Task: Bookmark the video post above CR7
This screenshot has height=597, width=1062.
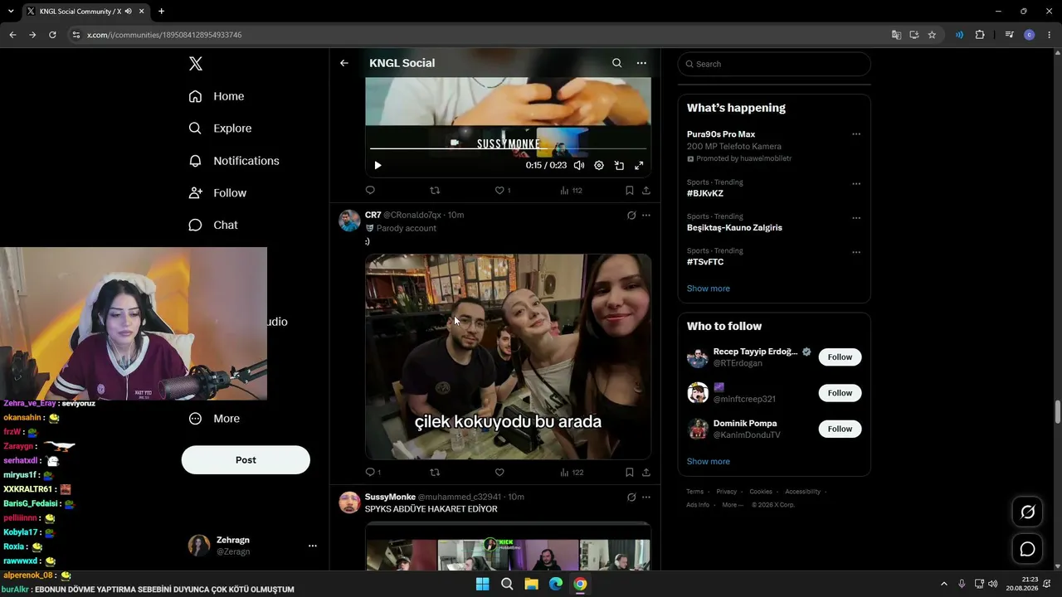Action: (630, 191)
